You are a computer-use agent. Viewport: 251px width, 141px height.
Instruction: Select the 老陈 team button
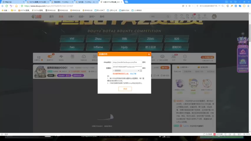[x=124, y=39]
